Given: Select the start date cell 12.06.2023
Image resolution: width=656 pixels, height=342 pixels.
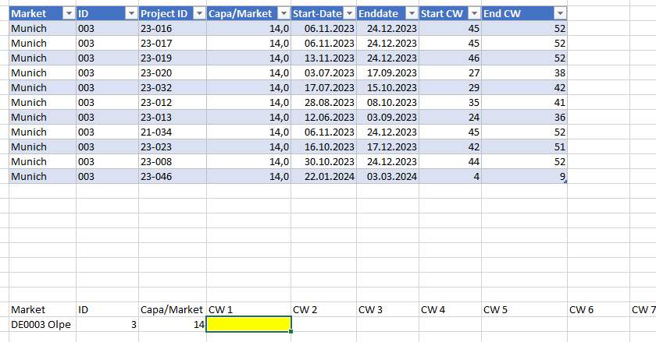Looking at the screenshot, I should [x=324, y=118].
